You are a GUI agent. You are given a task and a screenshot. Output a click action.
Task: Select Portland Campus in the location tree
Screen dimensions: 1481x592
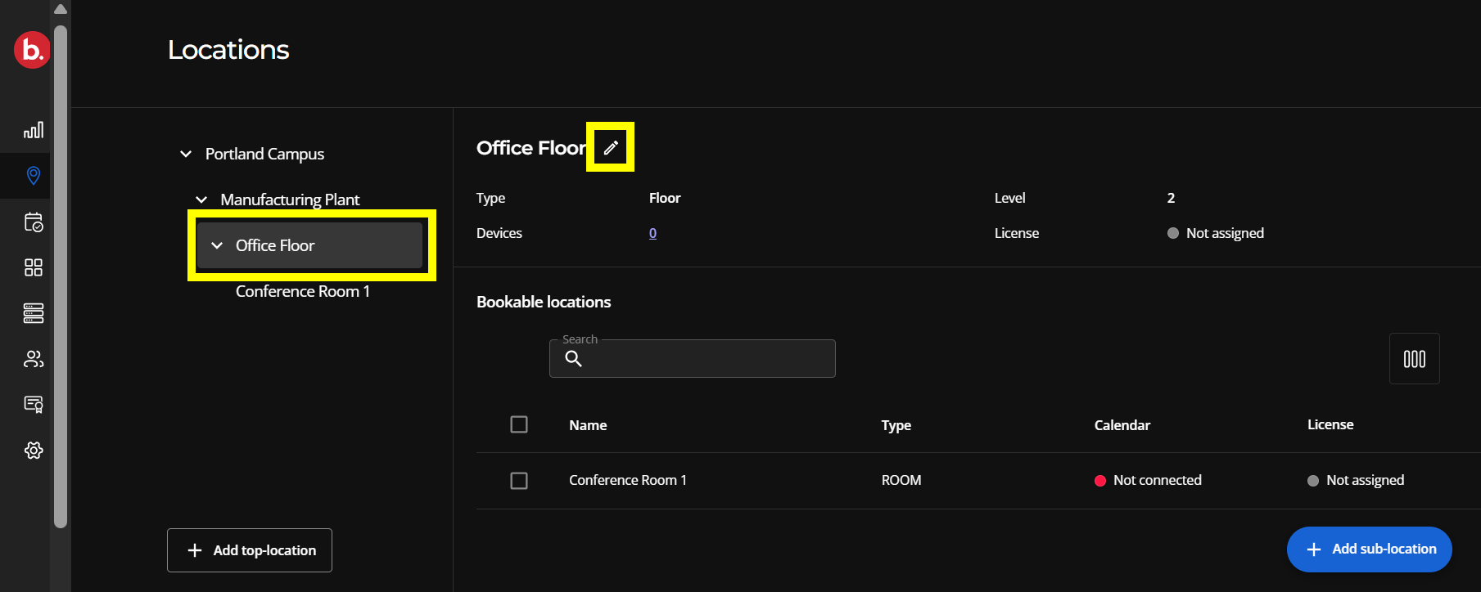[264, 154]
